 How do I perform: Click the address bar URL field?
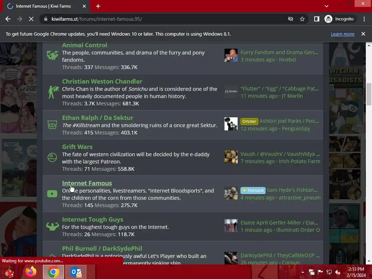166,19
